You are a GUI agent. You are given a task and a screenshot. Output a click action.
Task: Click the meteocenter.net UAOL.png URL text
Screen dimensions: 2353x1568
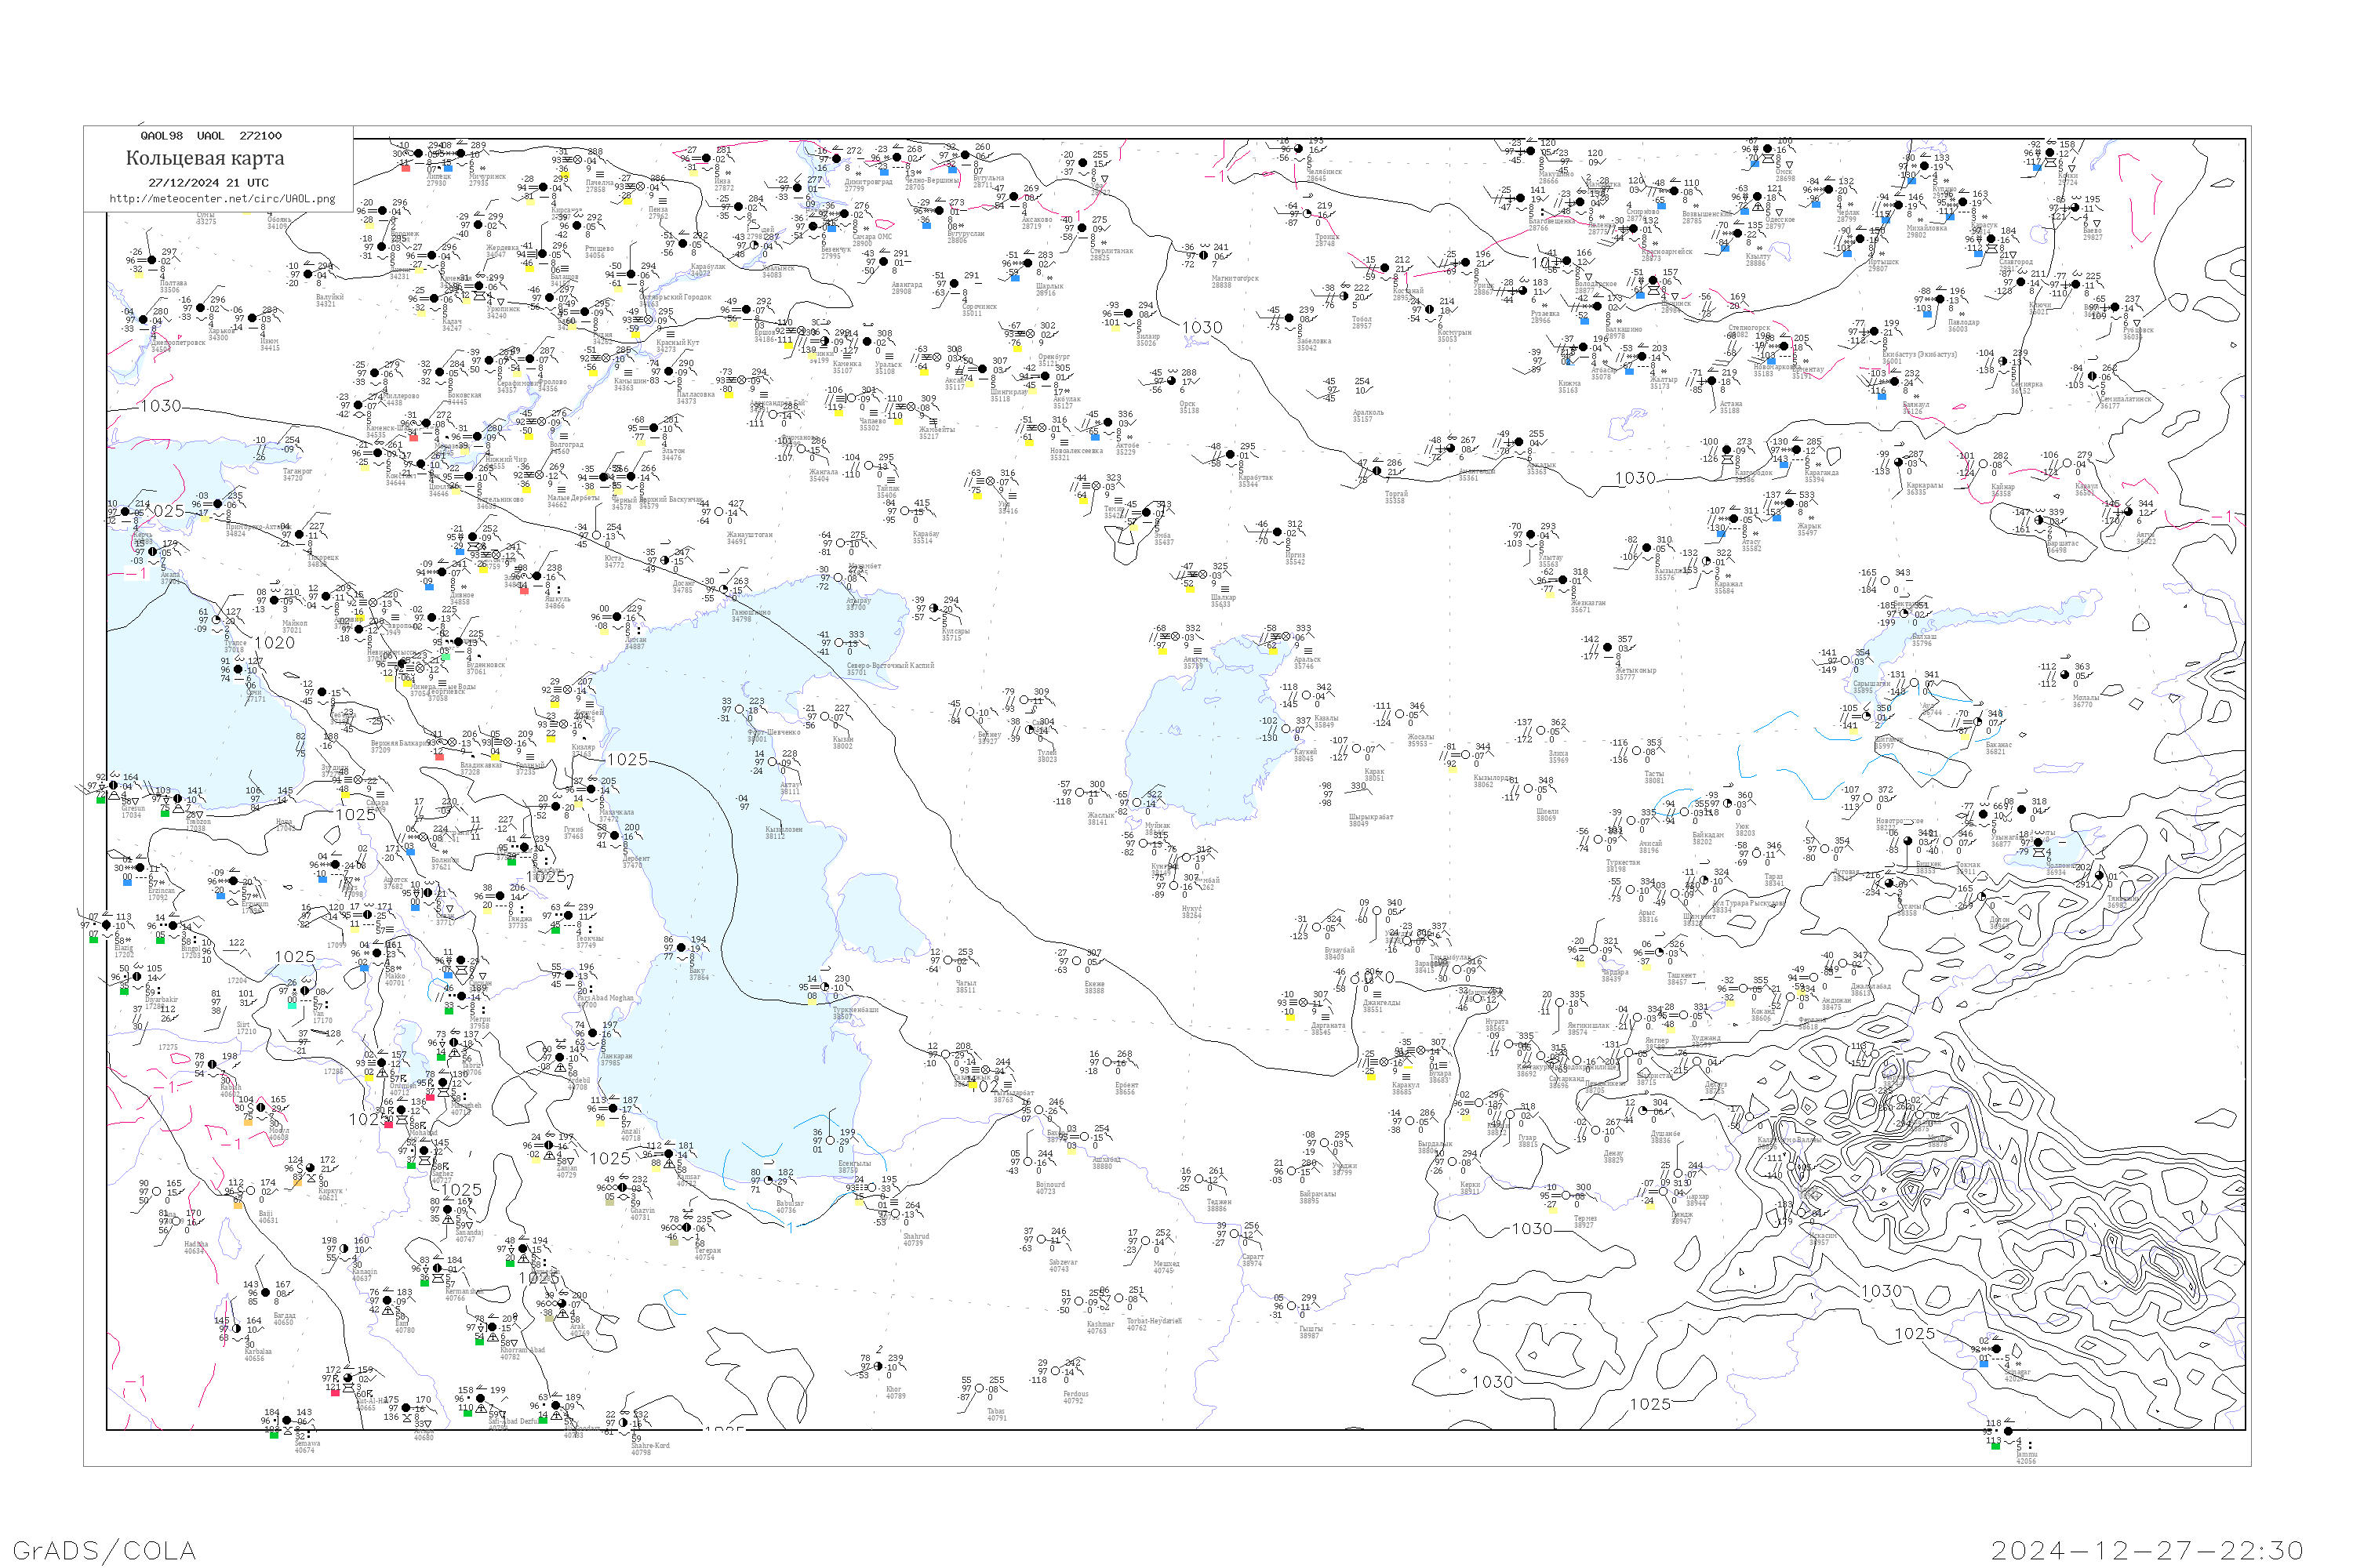point(222,199)
